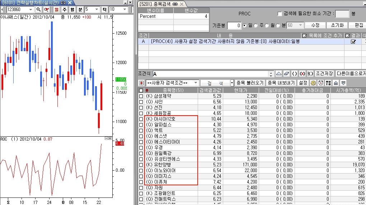Click the 조건저장 save condition button

point(324,73)
